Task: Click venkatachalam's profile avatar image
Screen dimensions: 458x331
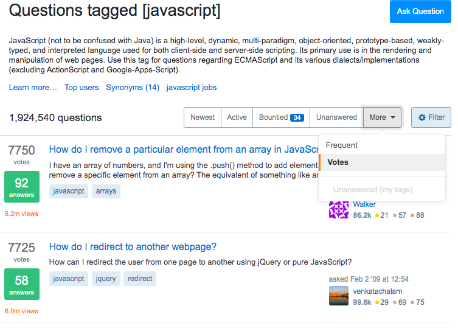Action: click(x=338, y=296)
